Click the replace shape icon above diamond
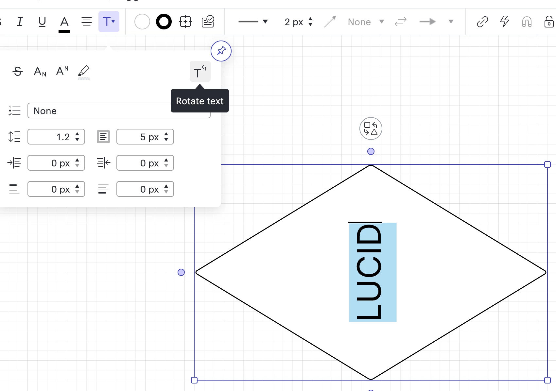The width and height of the screenshot is (556, 391). tap(371, 128)
